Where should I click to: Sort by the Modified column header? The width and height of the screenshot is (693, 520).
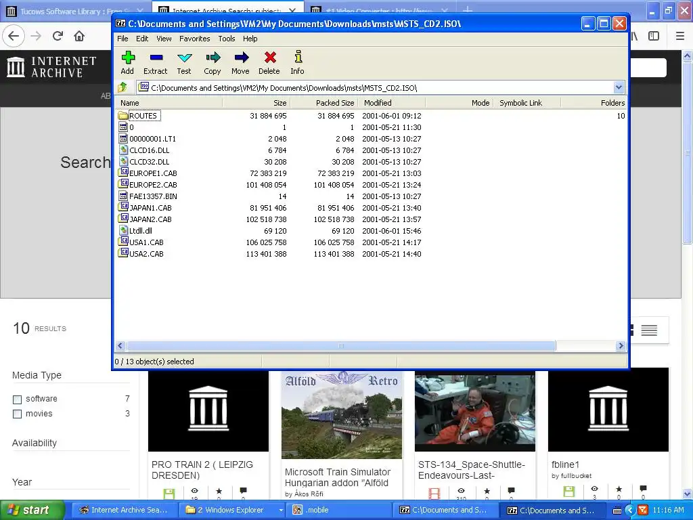pyautogui.click(x=393, y=103)
